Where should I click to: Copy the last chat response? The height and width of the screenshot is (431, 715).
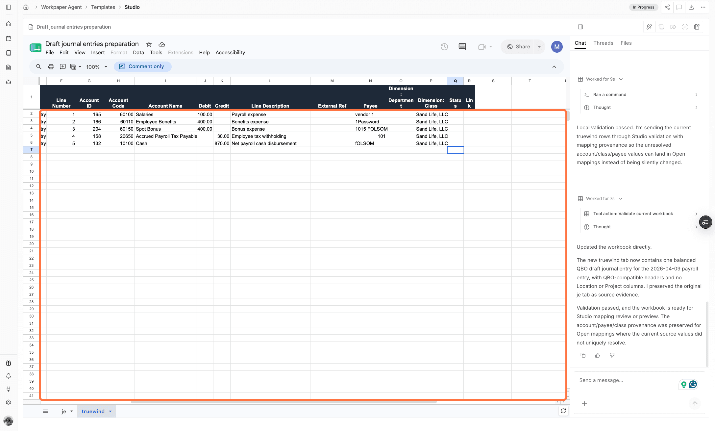point(583,355)
